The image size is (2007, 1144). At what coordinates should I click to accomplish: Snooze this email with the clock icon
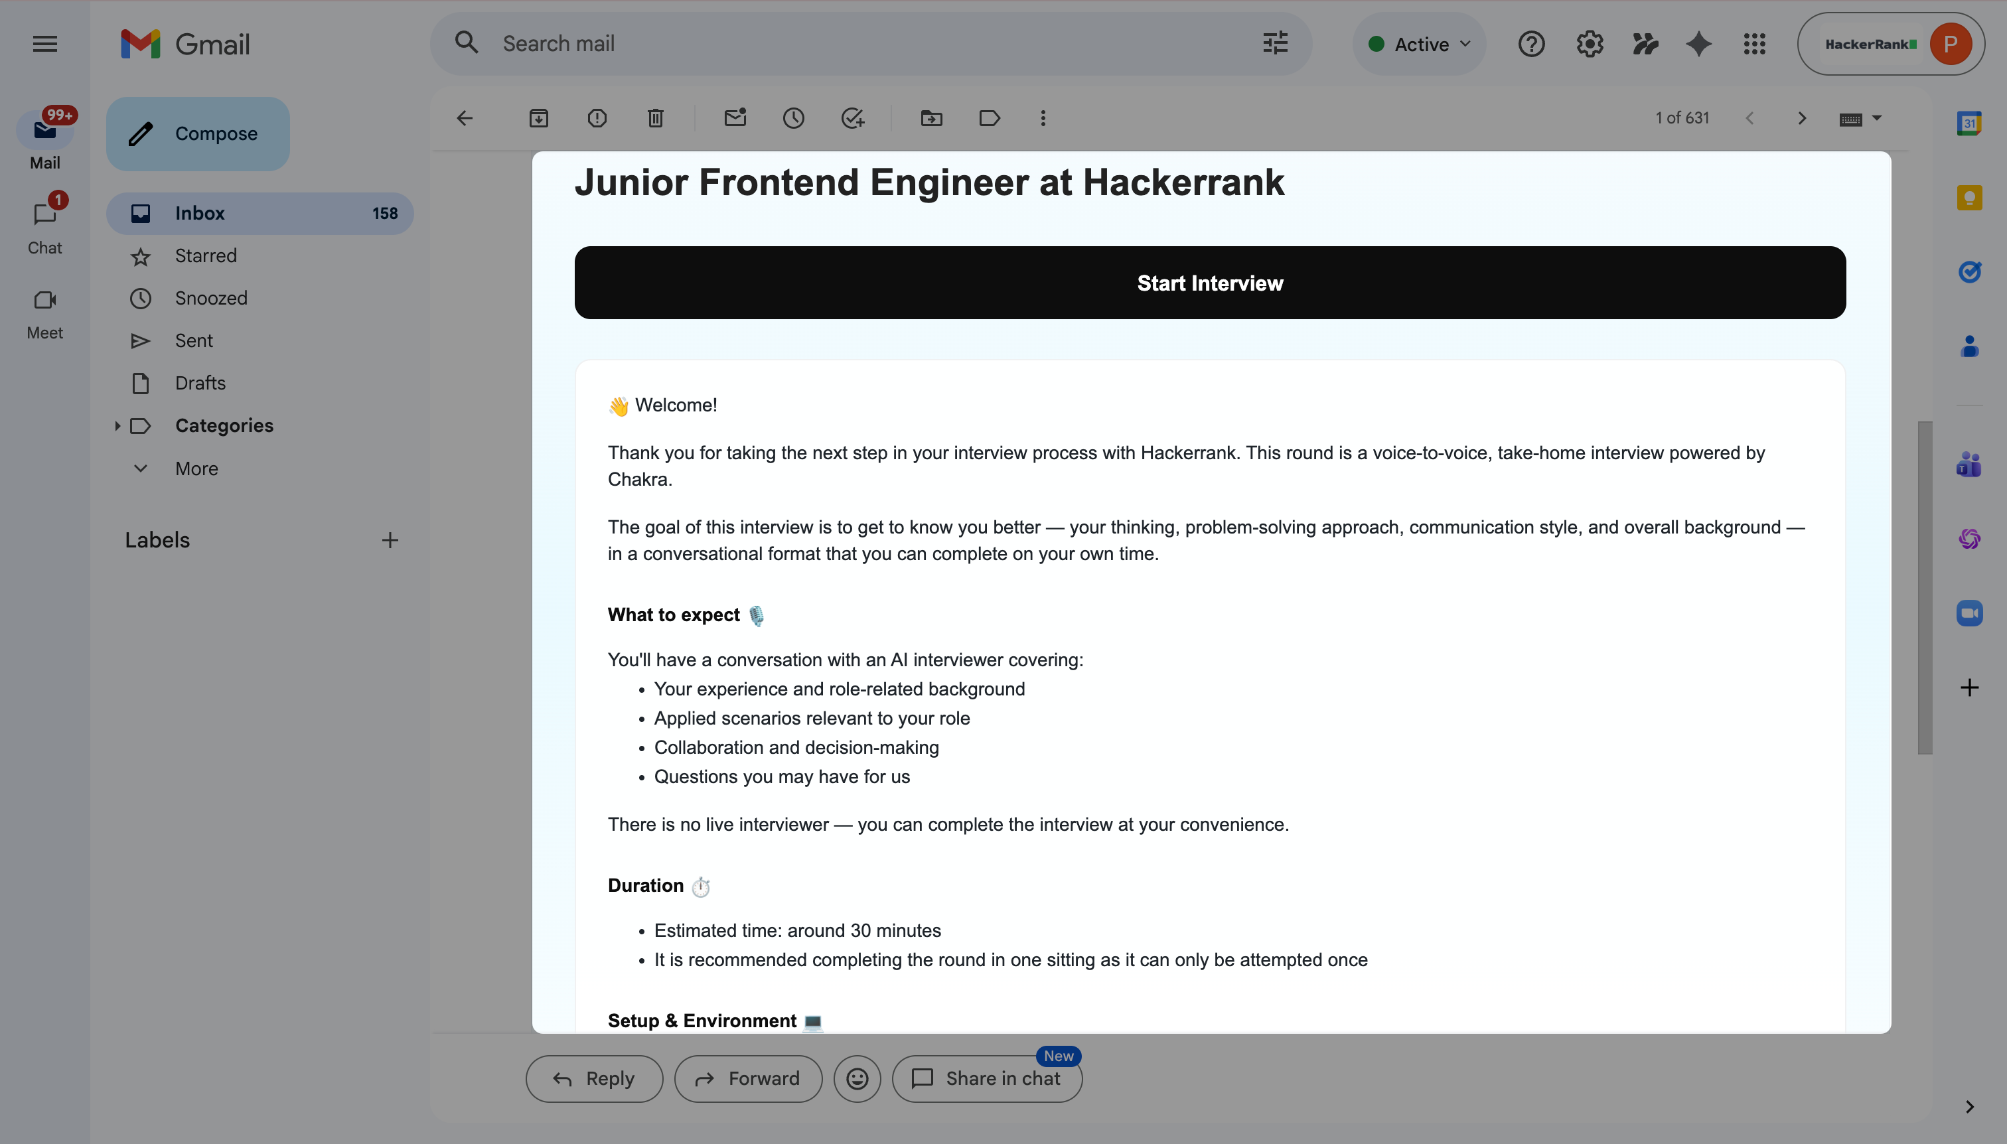(x=794, y=119)
